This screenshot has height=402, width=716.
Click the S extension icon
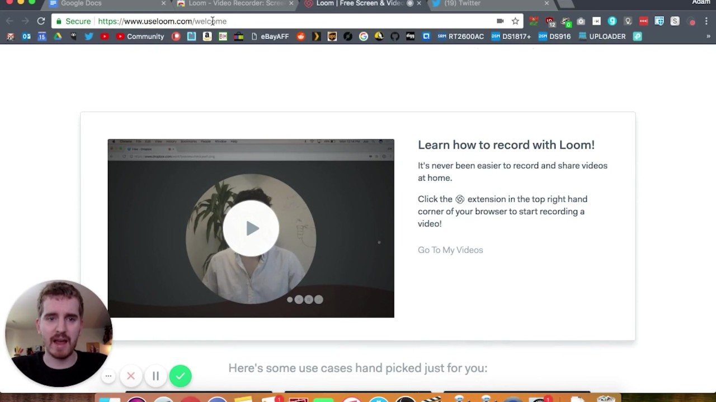[x=675, y=21]
